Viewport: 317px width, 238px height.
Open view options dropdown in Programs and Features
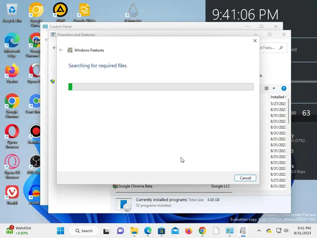tap(274, 88)
